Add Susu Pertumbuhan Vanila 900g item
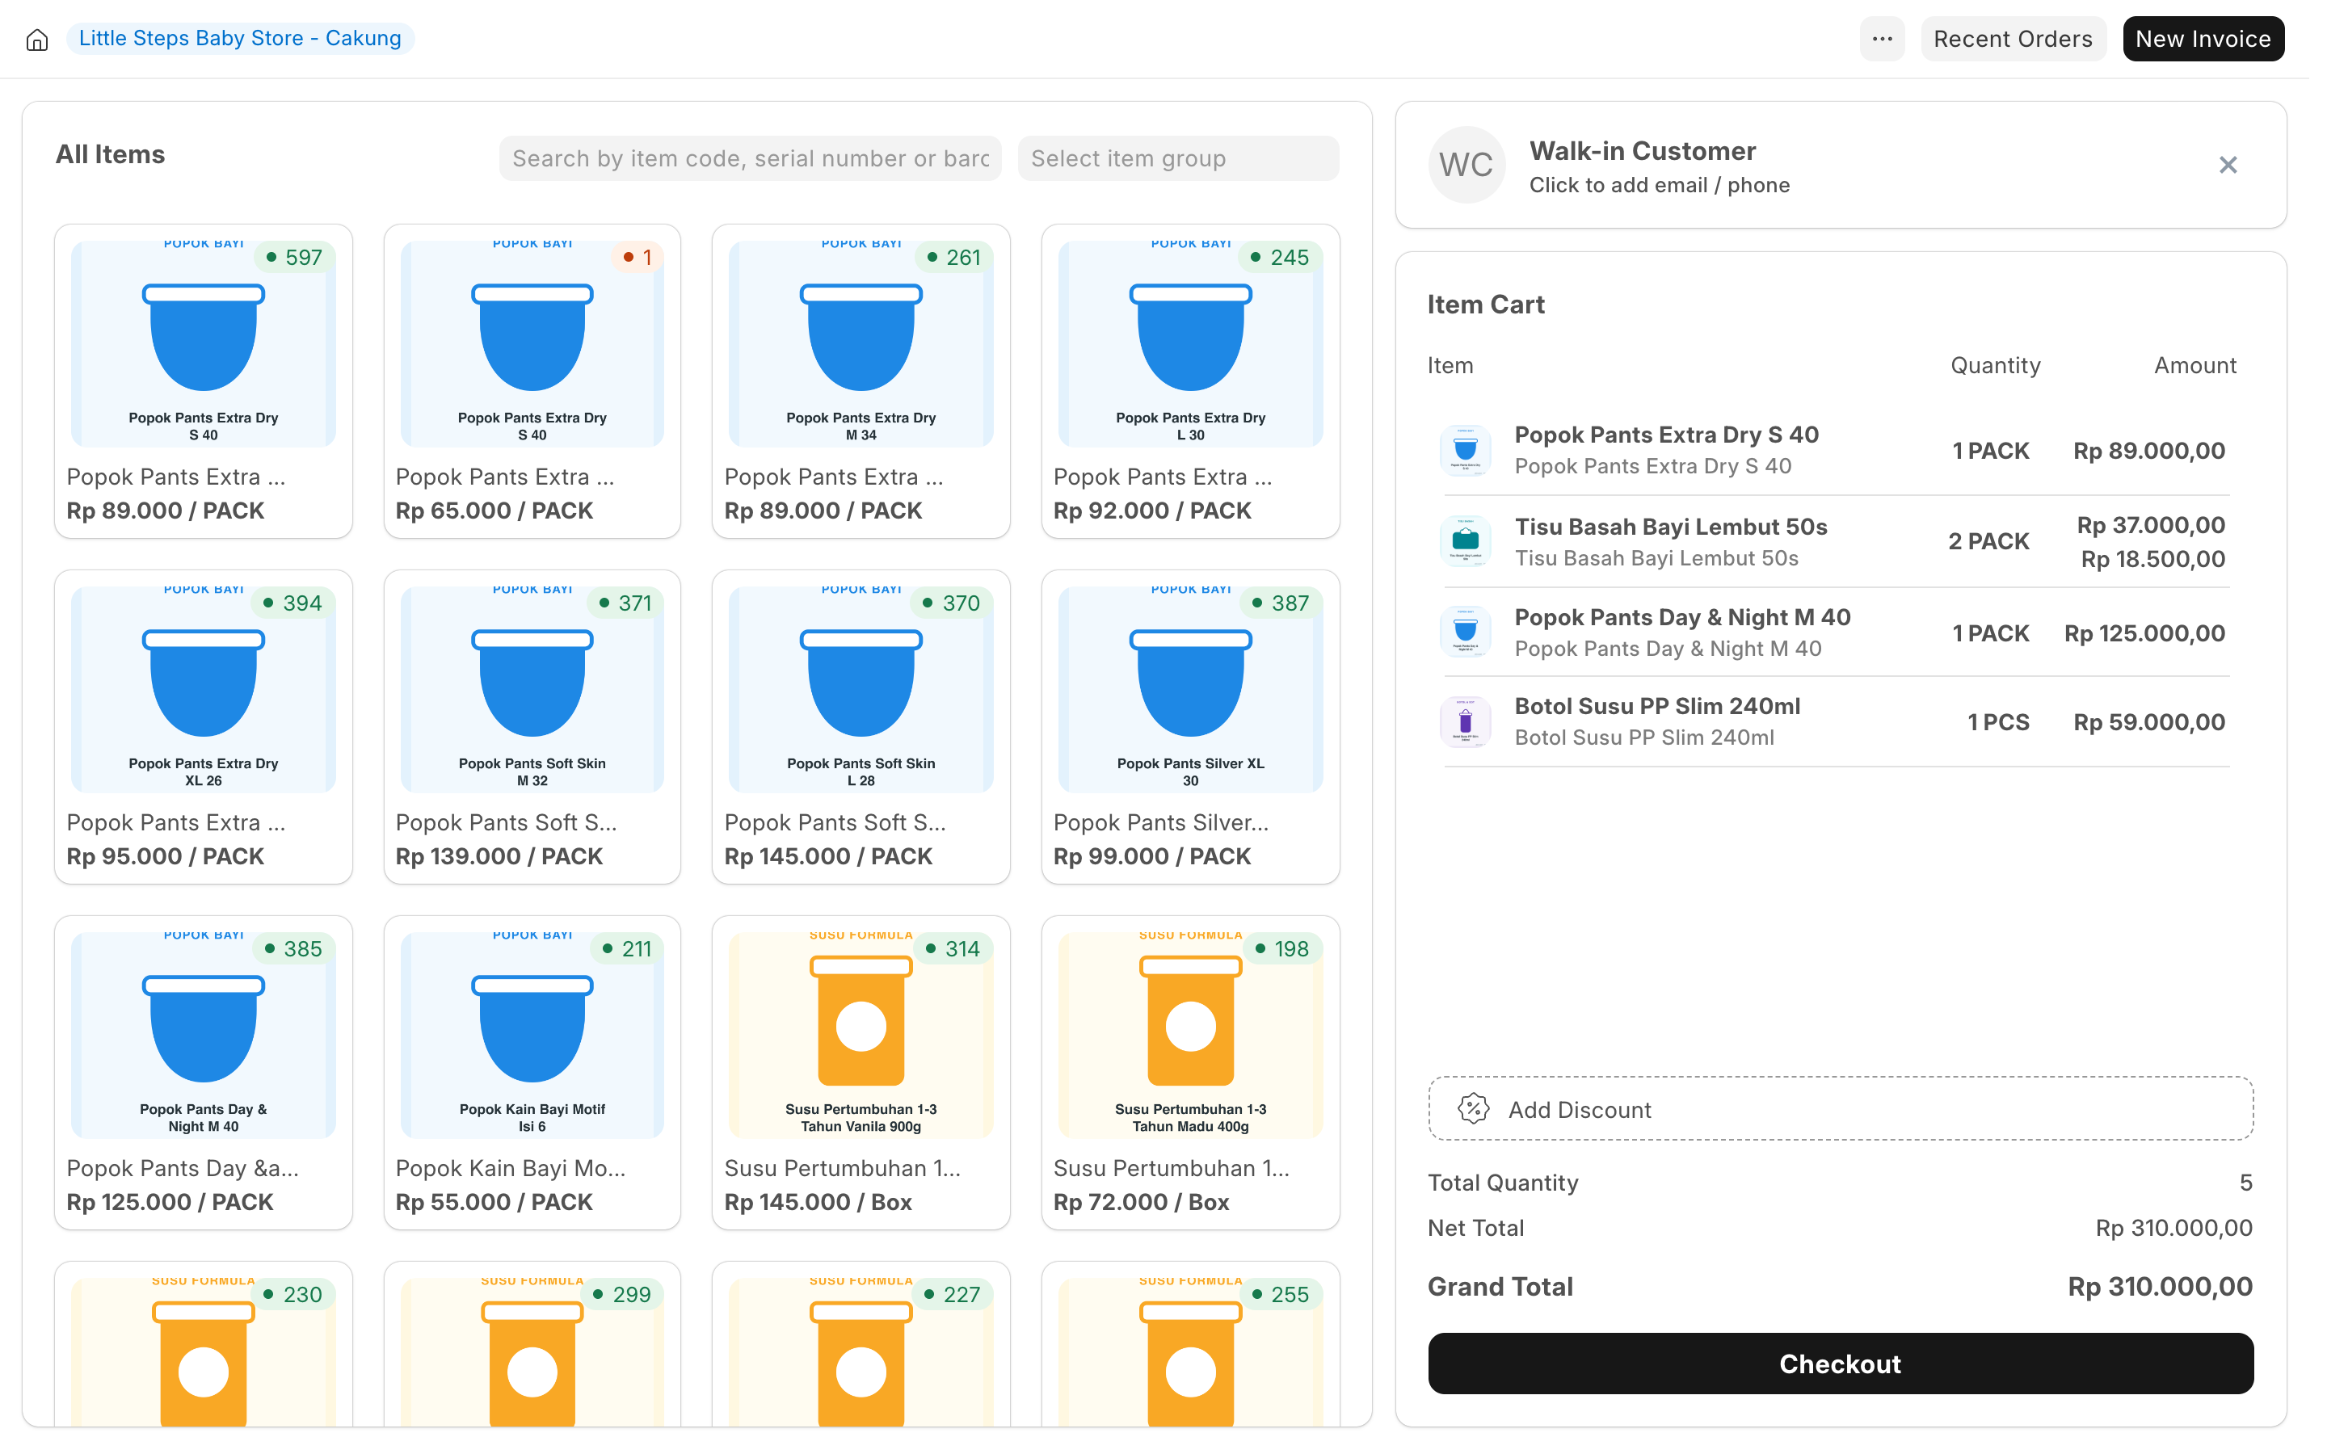The width and height of the screenshot is (2327, 1454). [861, 1072]
